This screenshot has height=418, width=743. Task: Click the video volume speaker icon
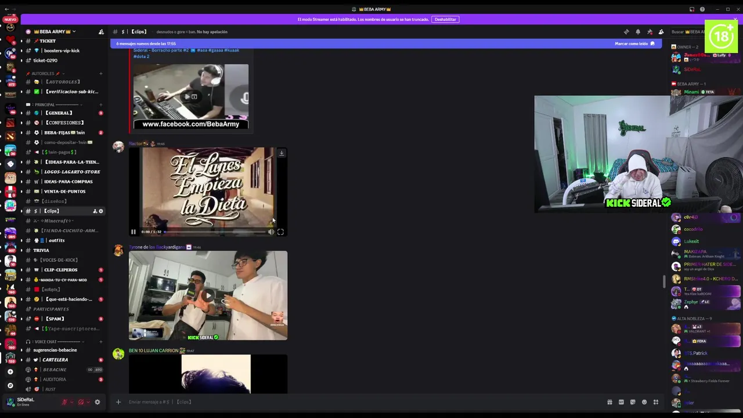pyautogui.click(x=271, y=232)
